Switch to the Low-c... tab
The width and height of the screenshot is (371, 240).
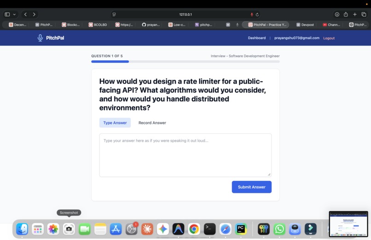[178, 24]
